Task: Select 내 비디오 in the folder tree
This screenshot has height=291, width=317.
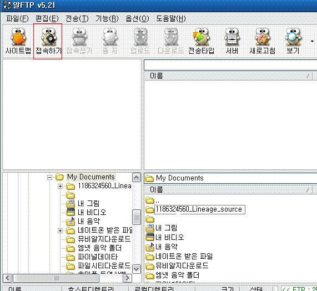Action: [x=92, y=213]
